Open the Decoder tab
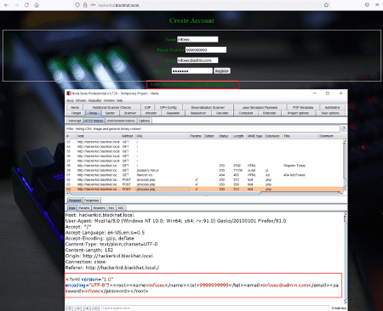 (x=222, y=113)
